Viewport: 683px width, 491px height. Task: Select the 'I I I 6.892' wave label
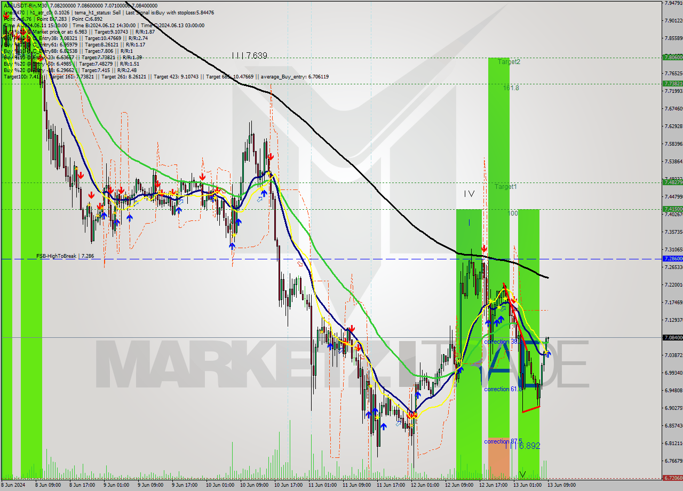pos(522,446)
